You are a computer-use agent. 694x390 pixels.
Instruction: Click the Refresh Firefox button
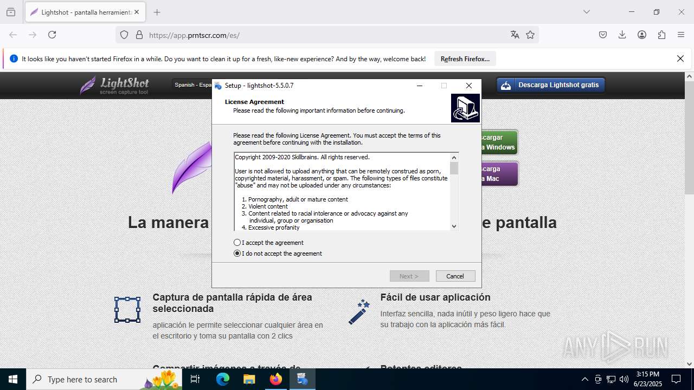point(465,59)
